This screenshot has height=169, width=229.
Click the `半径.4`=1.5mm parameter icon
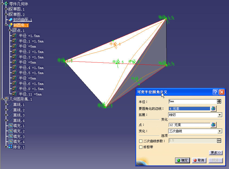click(x=14, y=67)
